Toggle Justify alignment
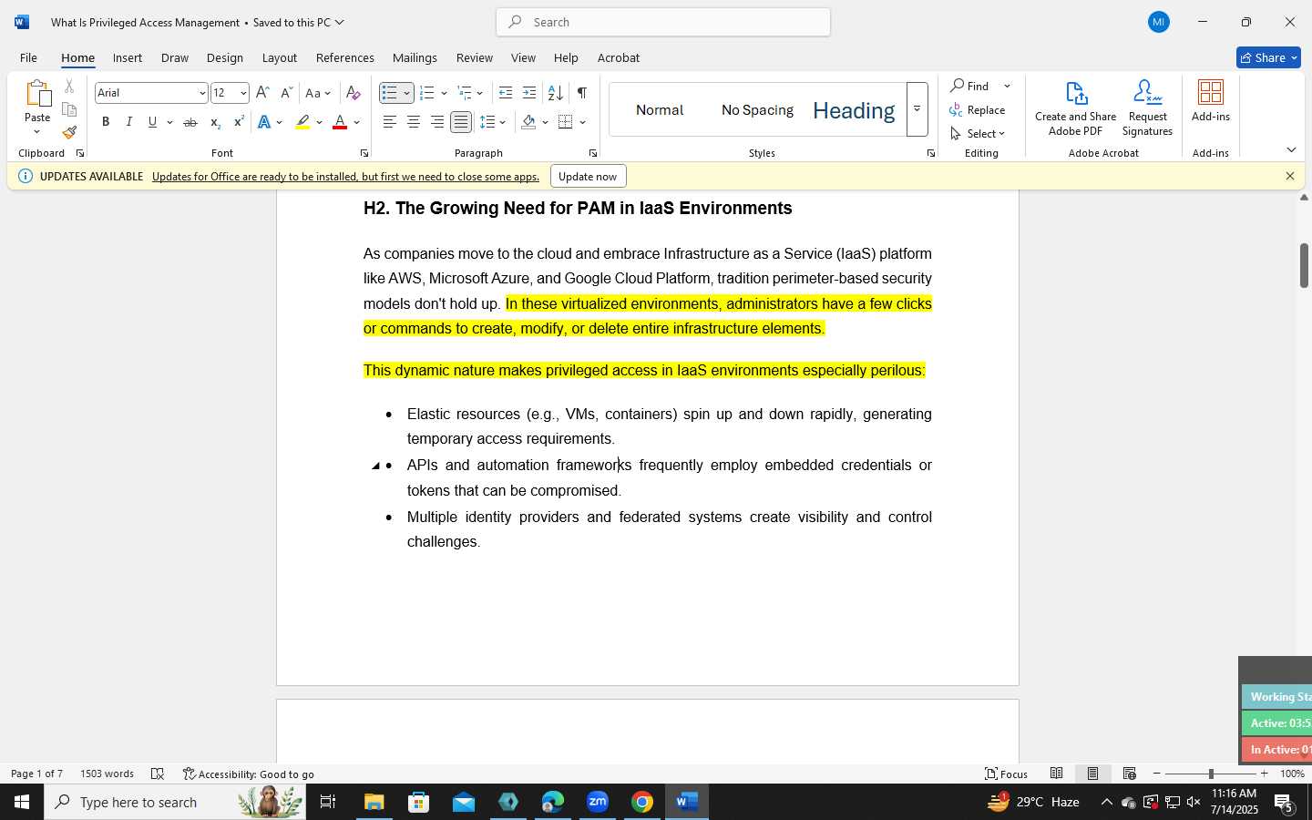Screen dimensions: 1312x820 [461, 122]
